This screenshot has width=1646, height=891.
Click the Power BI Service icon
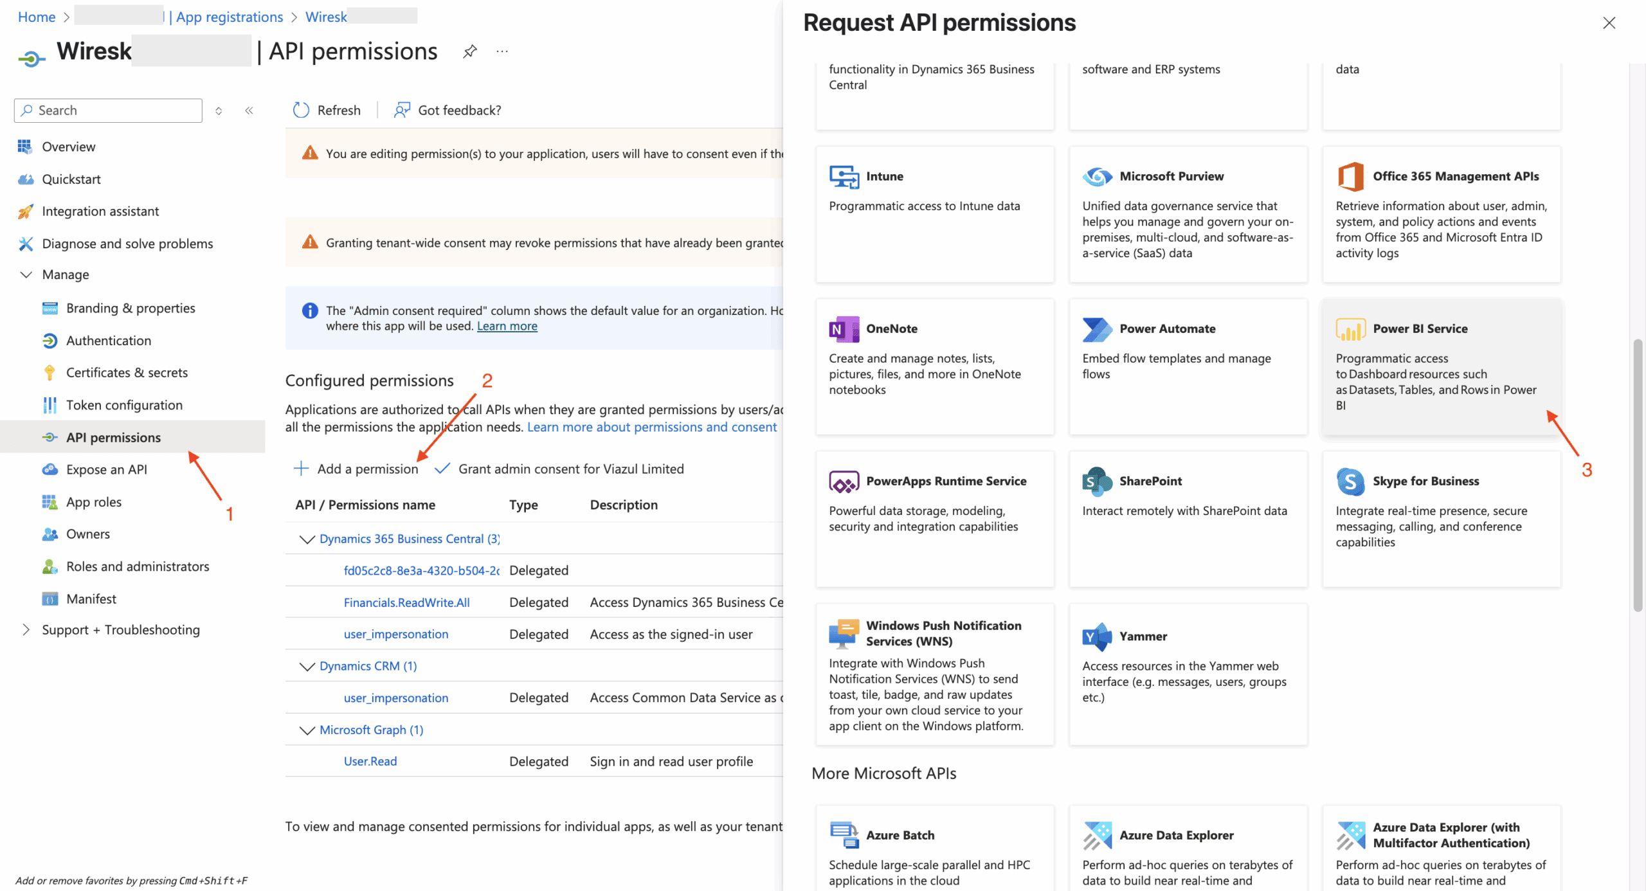pos(1350,329)
